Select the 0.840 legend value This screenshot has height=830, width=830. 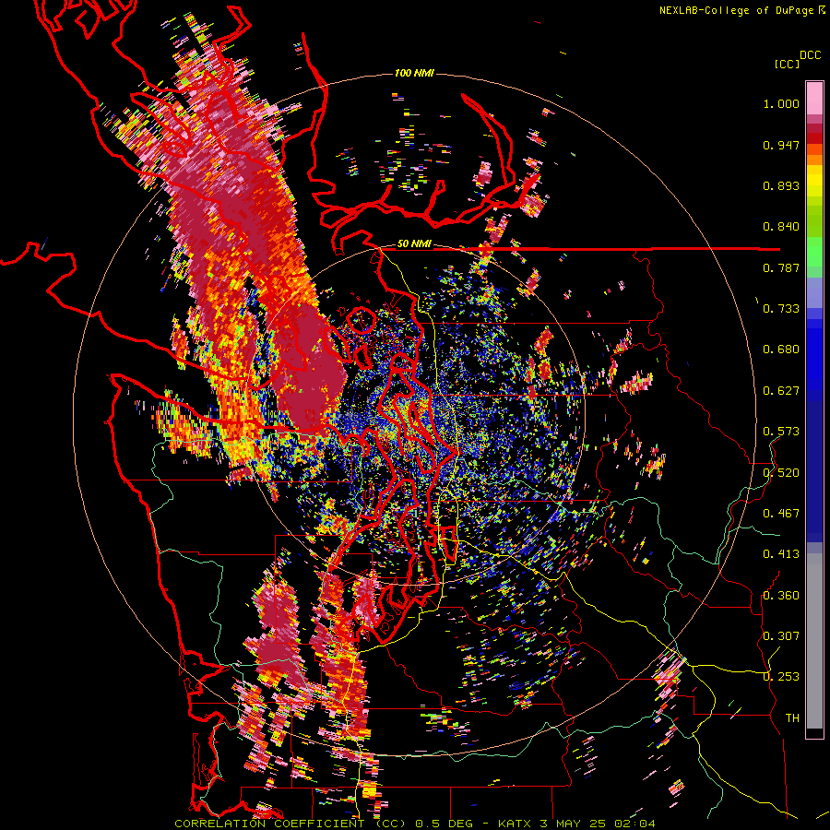(781, 227)
